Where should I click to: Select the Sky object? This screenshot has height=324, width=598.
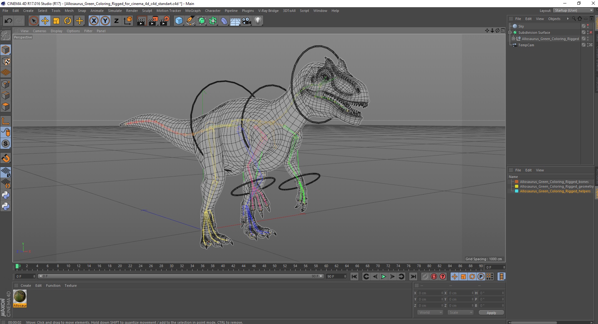coord(521,26)
